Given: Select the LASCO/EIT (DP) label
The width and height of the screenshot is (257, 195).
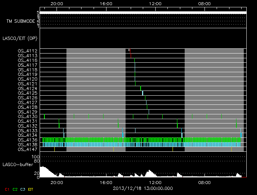Looking at the screenshot, I should click(x=19, y=38).
